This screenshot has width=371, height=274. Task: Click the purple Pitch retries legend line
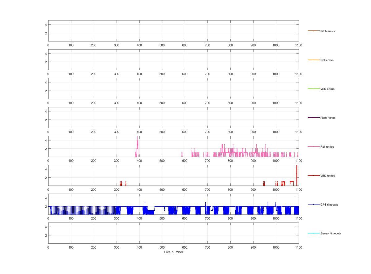point(313,117)
